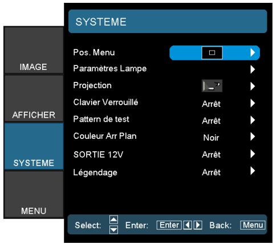Click the Pos. Menu position icon
Image resolution: width=273 pixels, height=244 pixels.
[x=212, y=53]
